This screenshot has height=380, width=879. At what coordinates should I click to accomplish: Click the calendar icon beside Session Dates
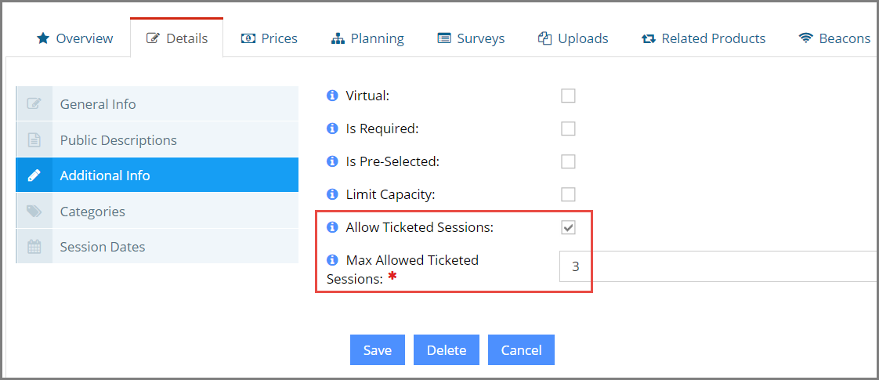point(34,247)
